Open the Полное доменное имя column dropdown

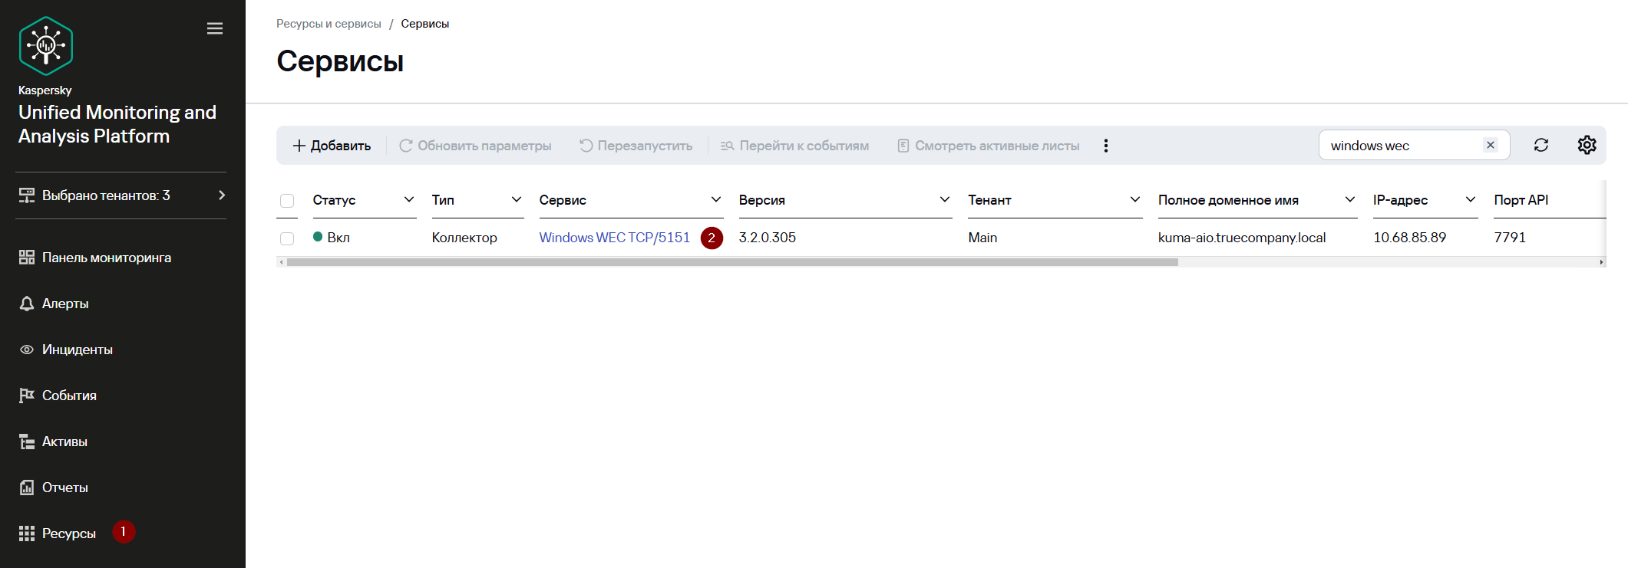point(1350,200)
